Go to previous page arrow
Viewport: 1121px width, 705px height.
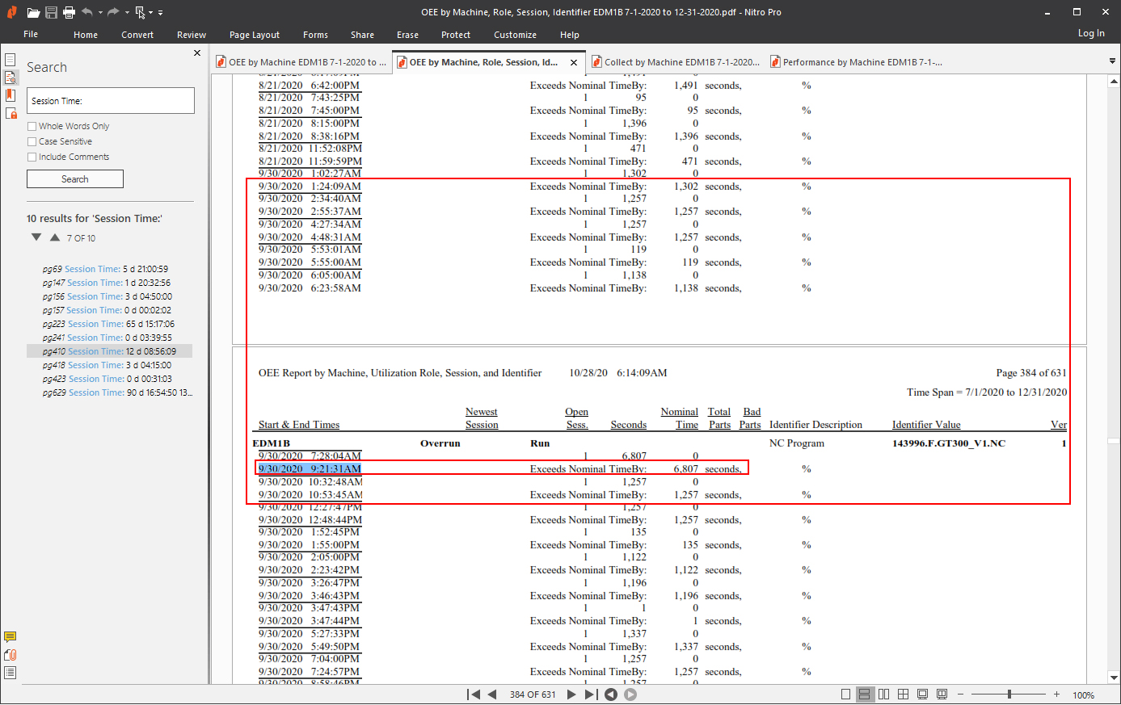coord(491,695)
